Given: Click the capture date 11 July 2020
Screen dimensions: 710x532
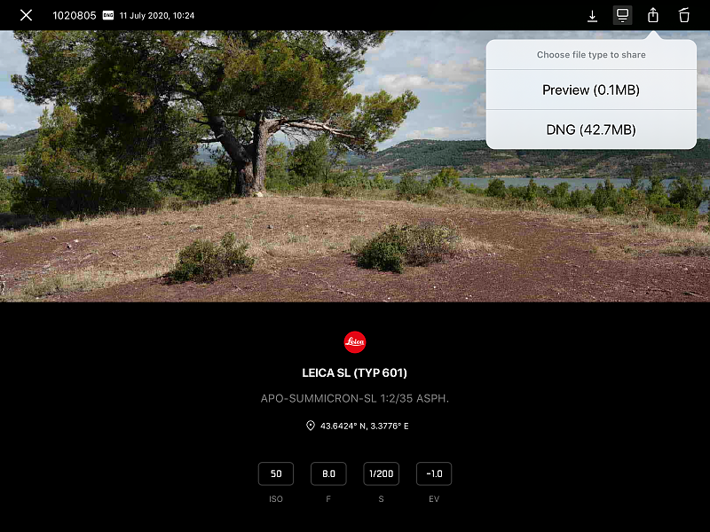Looking at the screenshot, I should click(x=157, y=16).
